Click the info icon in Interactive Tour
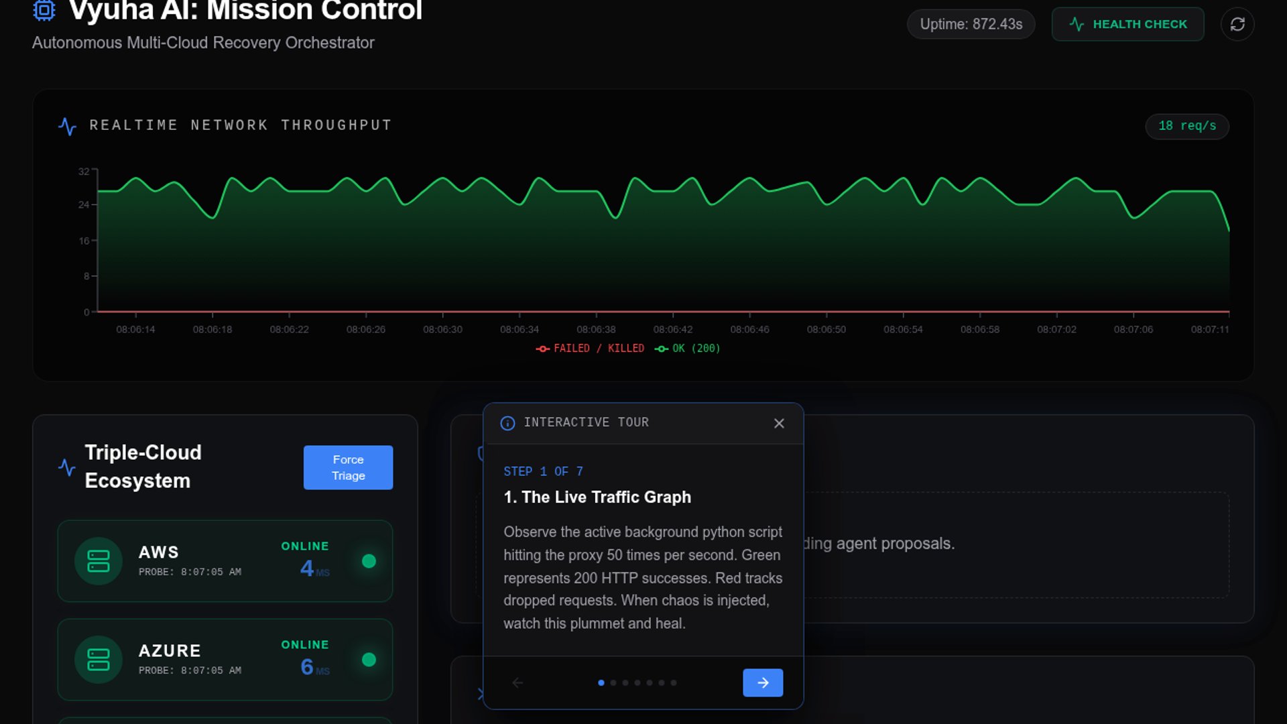The image size is (1287, 724). tap(507, 423)
